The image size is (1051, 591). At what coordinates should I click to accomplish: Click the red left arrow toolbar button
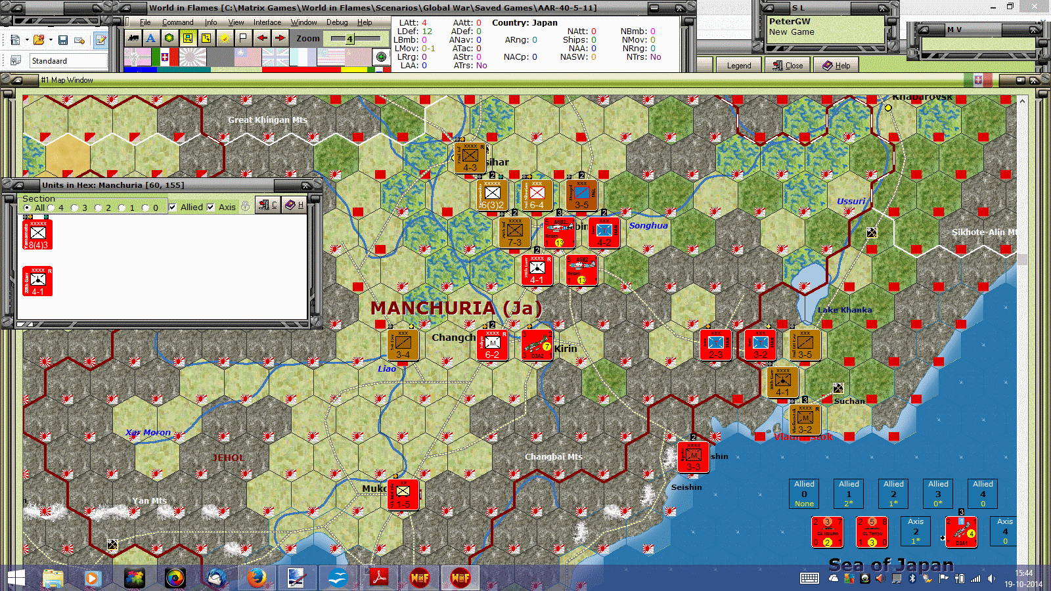click(x=261, y=38)
